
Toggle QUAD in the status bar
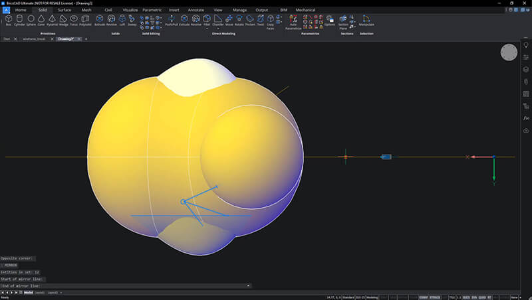coord(482,297)
